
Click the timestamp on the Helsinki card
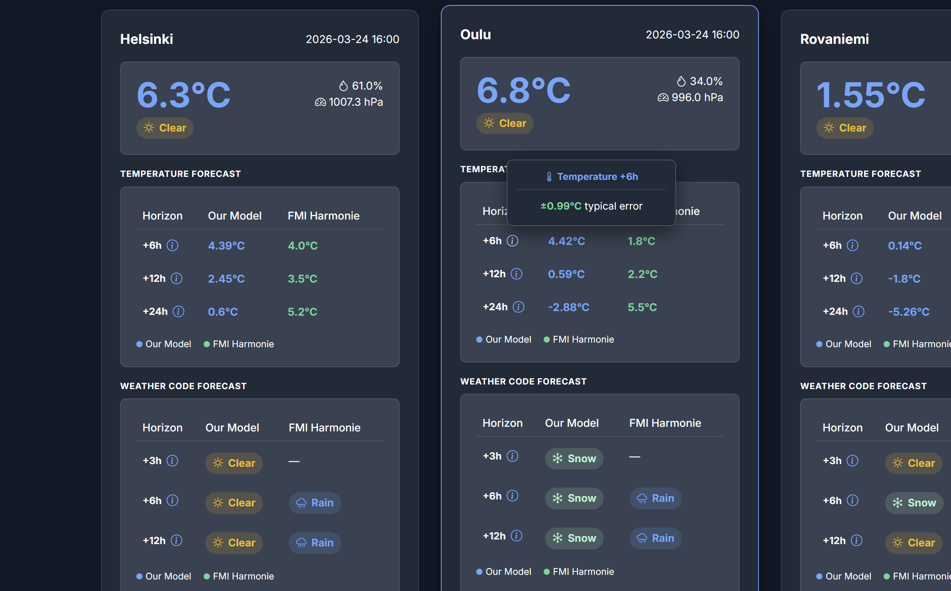(353, 39)
